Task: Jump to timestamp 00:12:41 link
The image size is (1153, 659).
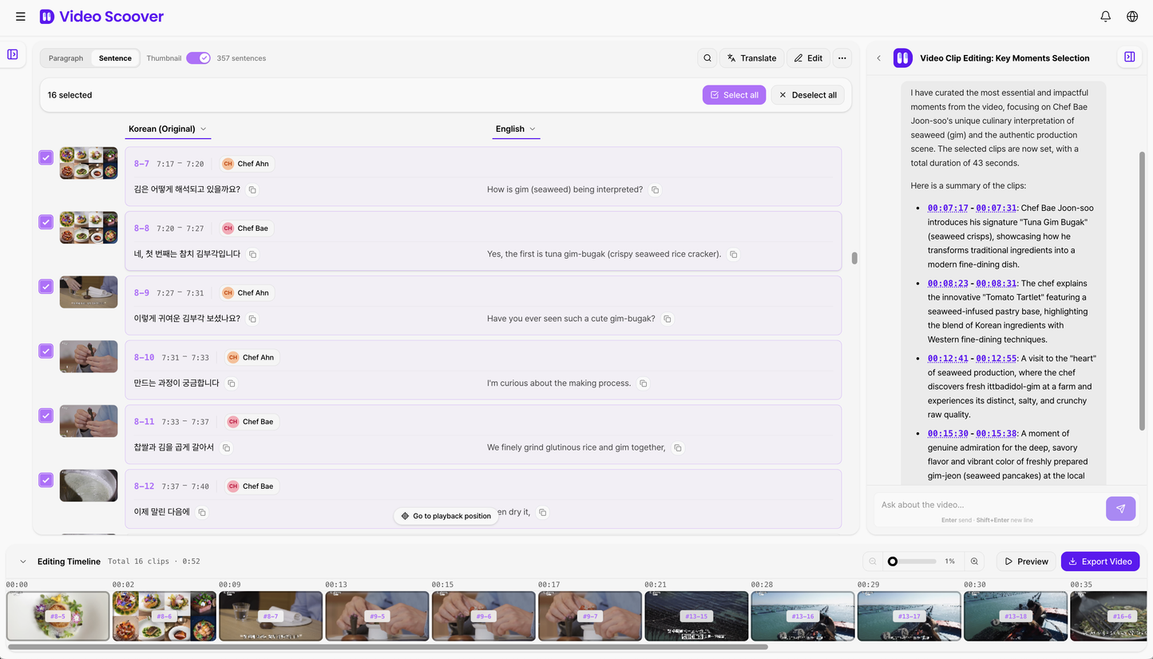Action: [948, 358]
